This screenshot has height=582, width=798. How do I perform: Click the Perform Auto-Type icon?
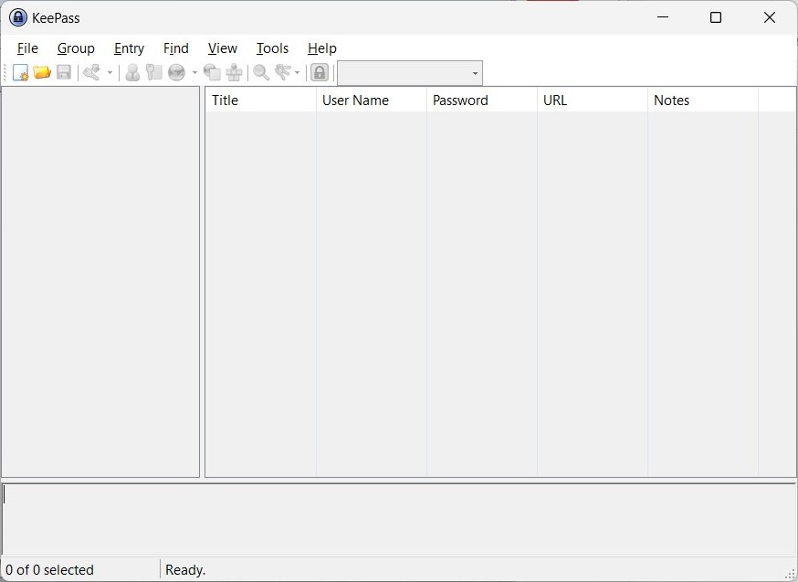[235, 73]
